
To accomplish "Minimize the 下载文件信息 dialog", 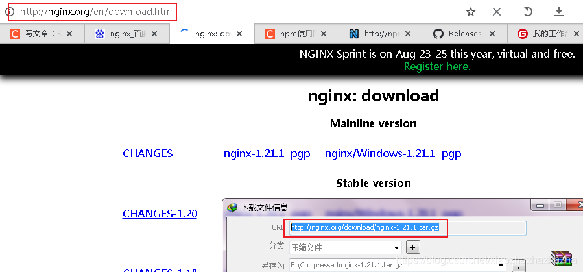I will (540, 205).
